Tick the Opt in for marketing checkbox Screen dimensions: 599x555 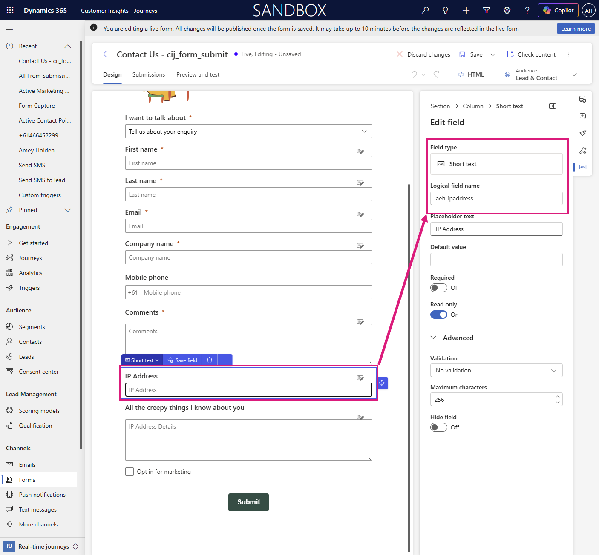(x=130, y=472)
